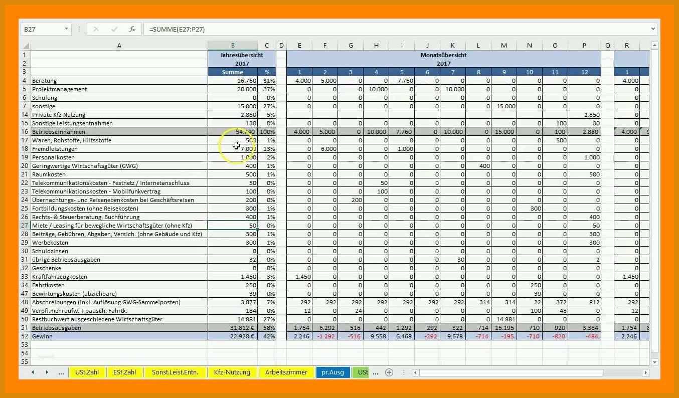
Task: Click the Select All corner triangle
Action: click(26, 46)
